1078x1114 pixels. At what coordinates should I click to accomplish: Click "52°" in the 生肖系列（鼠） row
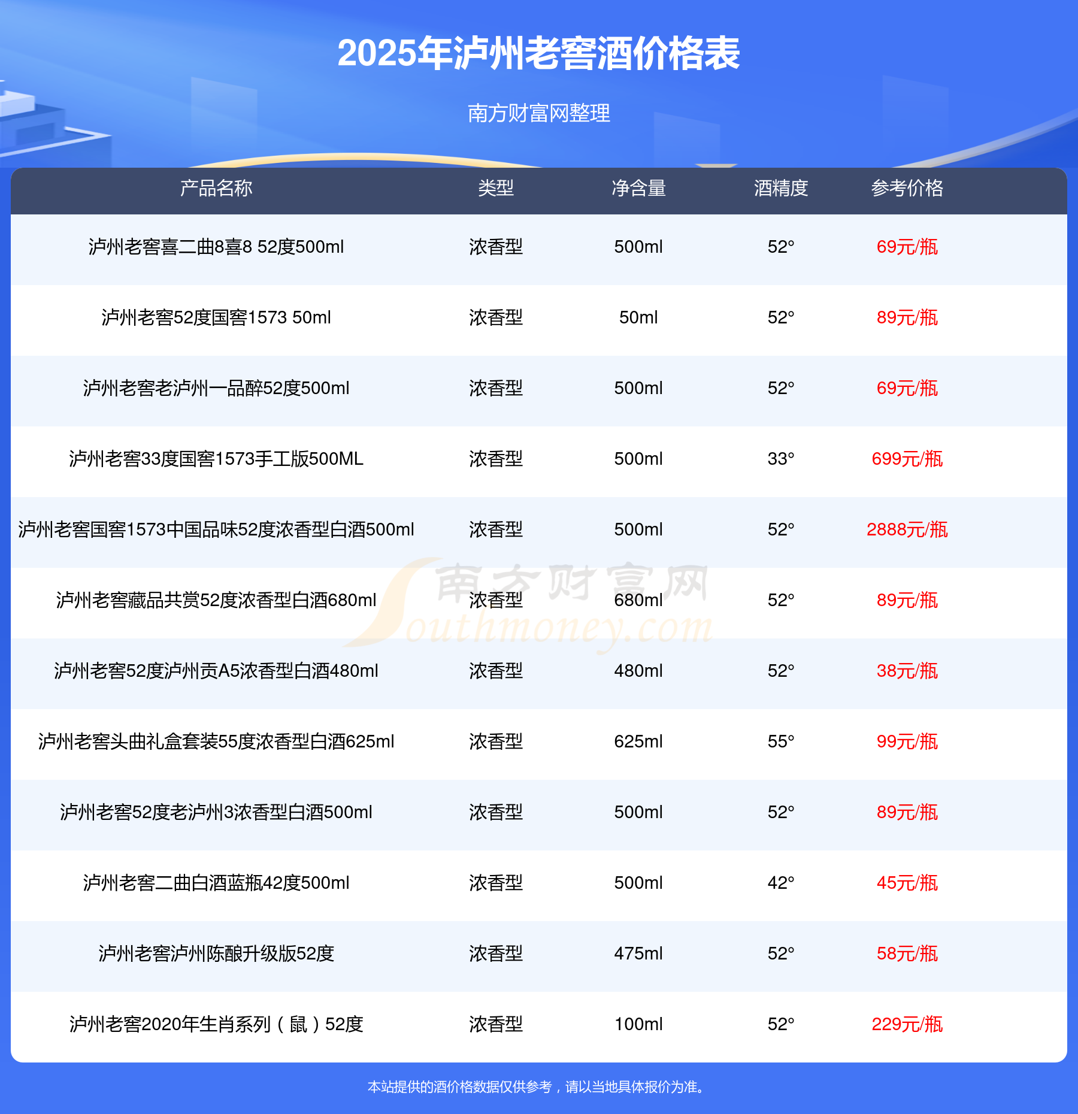tap(781, 1024)
